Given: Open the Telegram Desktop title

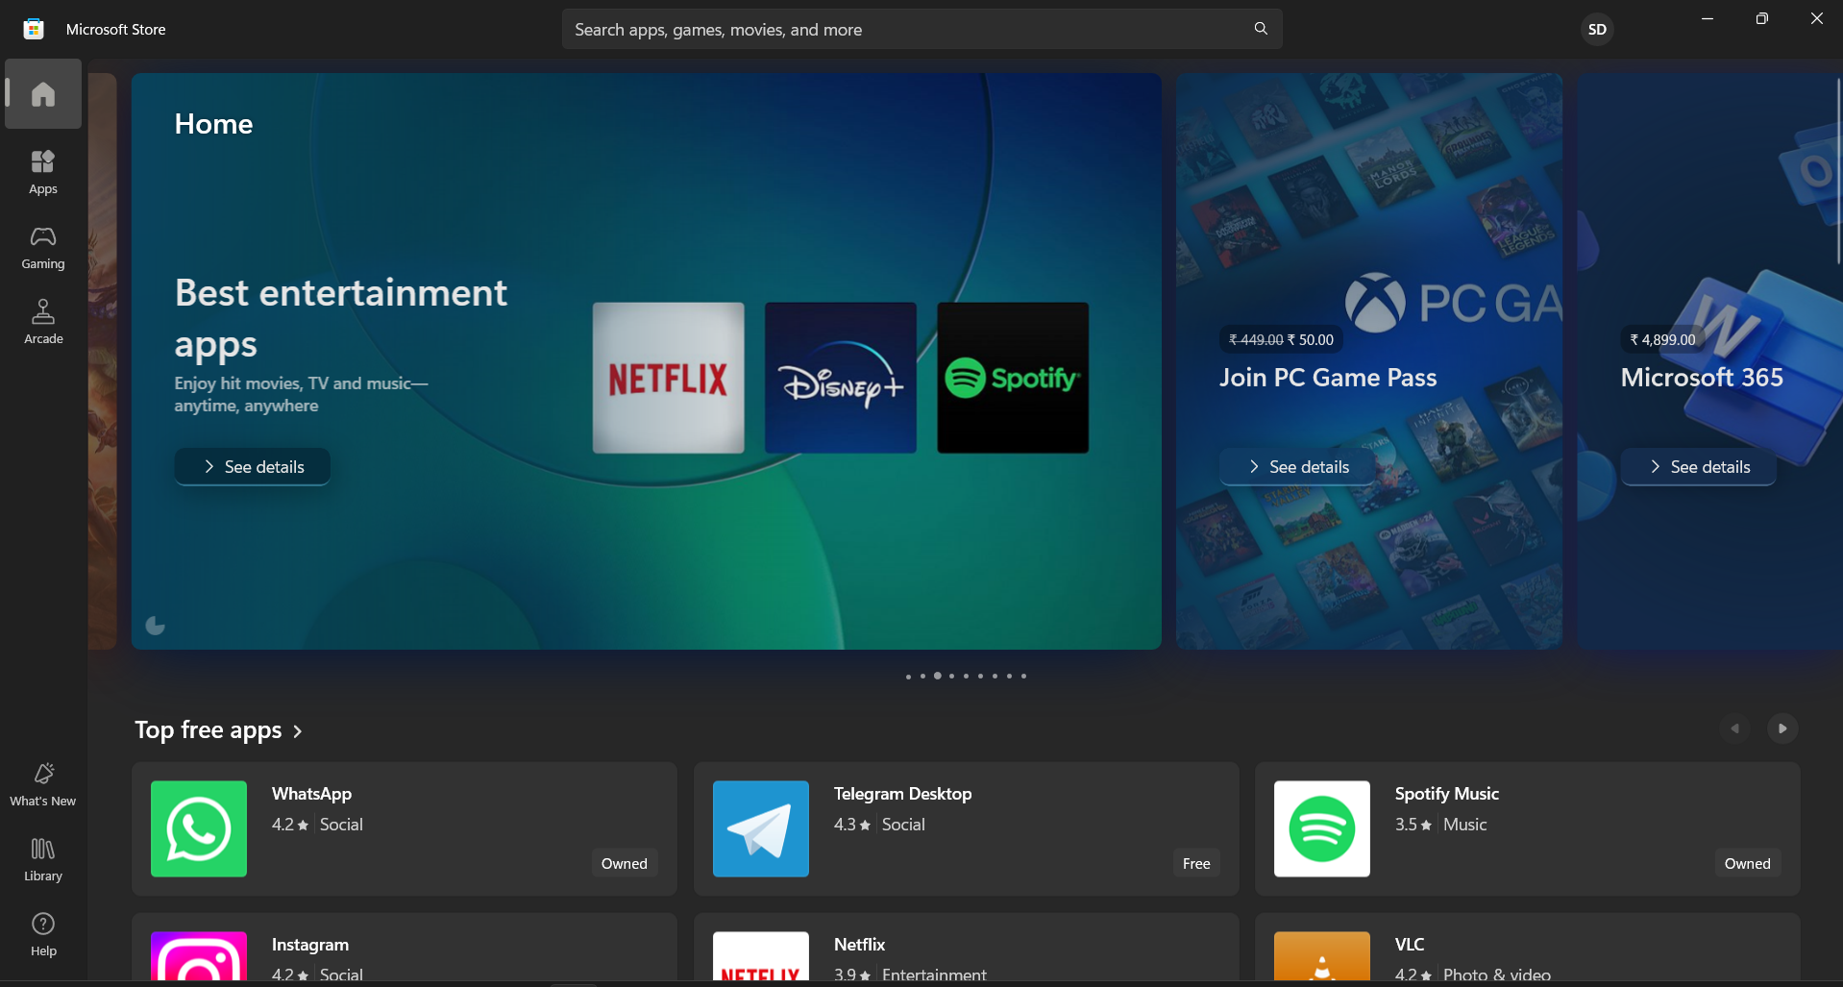Looking at the screenshot, I should (x=902, y=794).
